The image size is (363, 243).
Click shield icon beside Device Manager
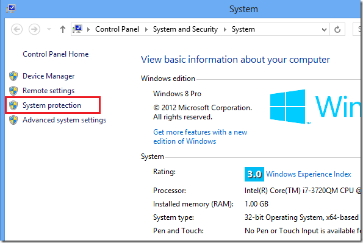(x=13, y=76)
